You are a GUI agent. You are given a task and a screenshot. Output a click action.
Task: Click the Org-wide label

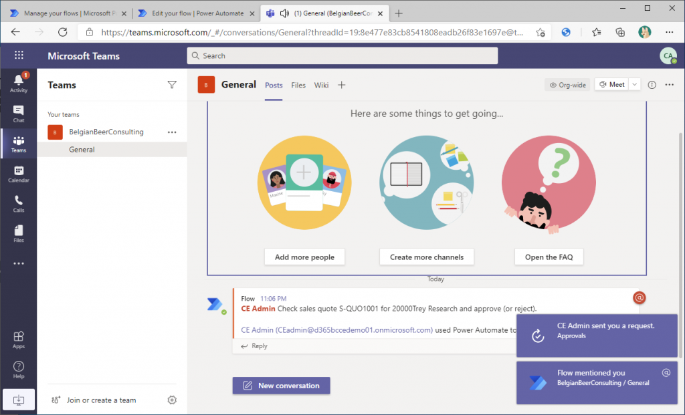567,85
